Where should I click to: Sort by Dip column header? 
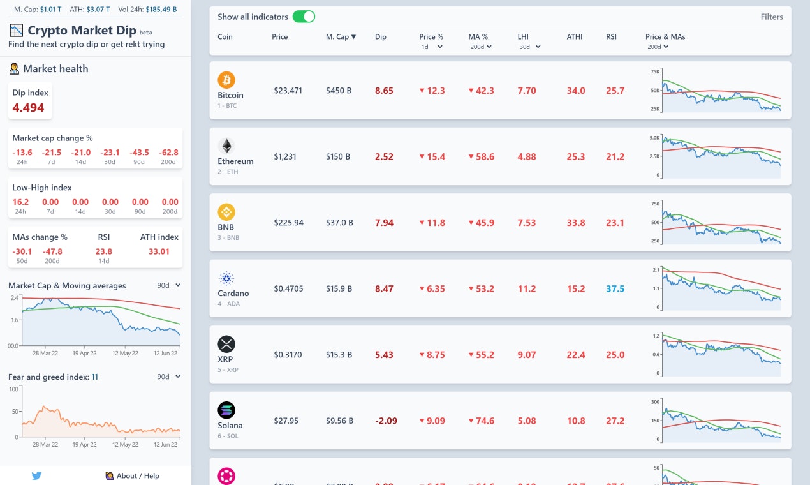coord(381,36)
